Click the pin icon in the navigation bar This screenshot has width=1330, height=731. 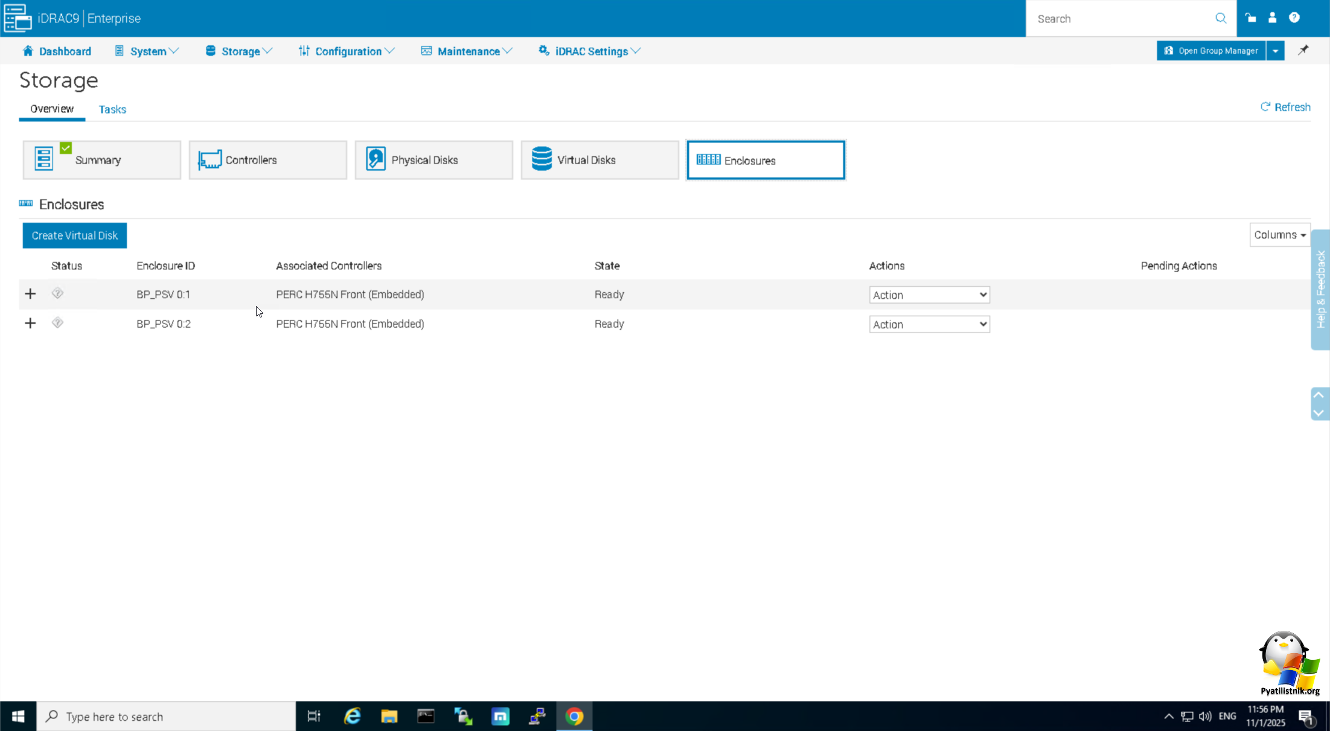point(1303,50)
